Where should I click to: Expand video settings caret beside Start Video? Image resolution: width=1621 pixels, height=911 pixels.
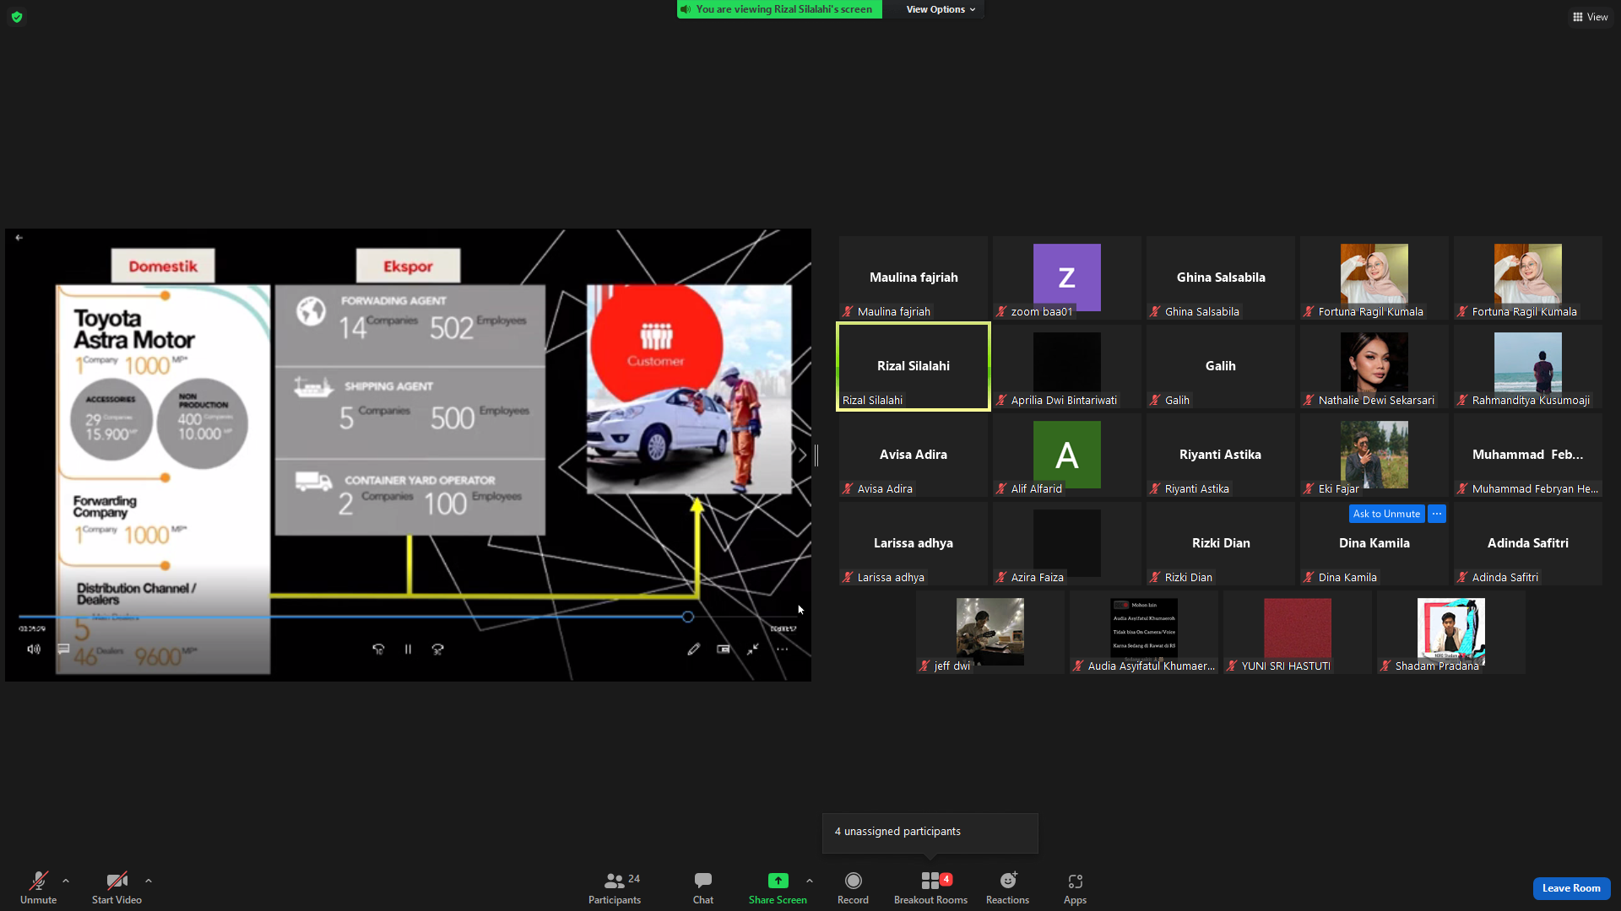[149, 881]
